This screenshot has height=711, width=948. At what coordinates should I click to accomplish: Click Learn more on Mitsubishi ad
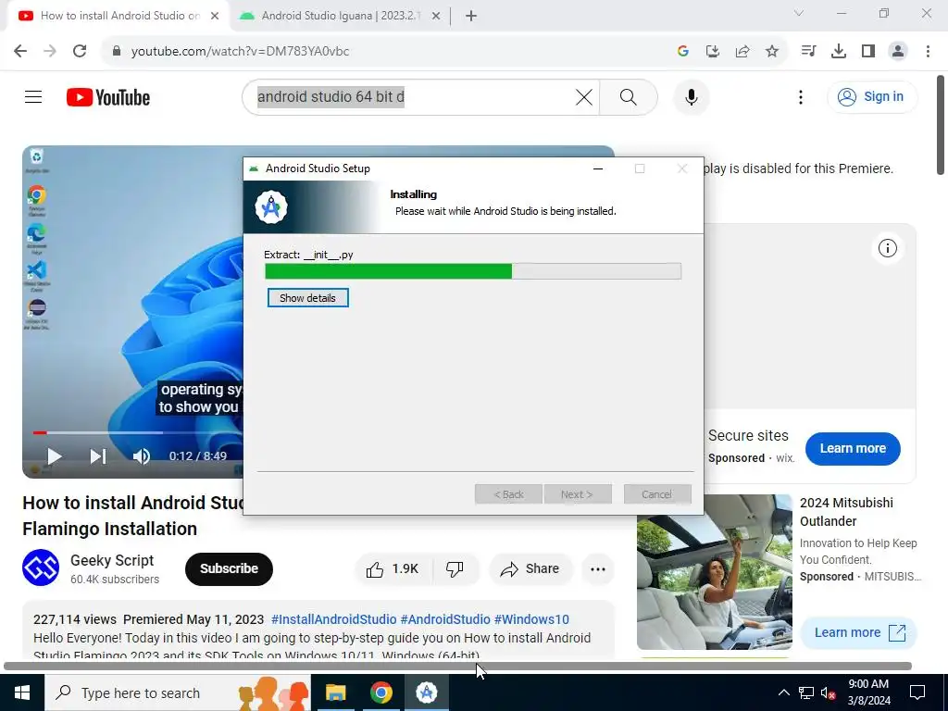pyautogui.click(x=858, y=632)
